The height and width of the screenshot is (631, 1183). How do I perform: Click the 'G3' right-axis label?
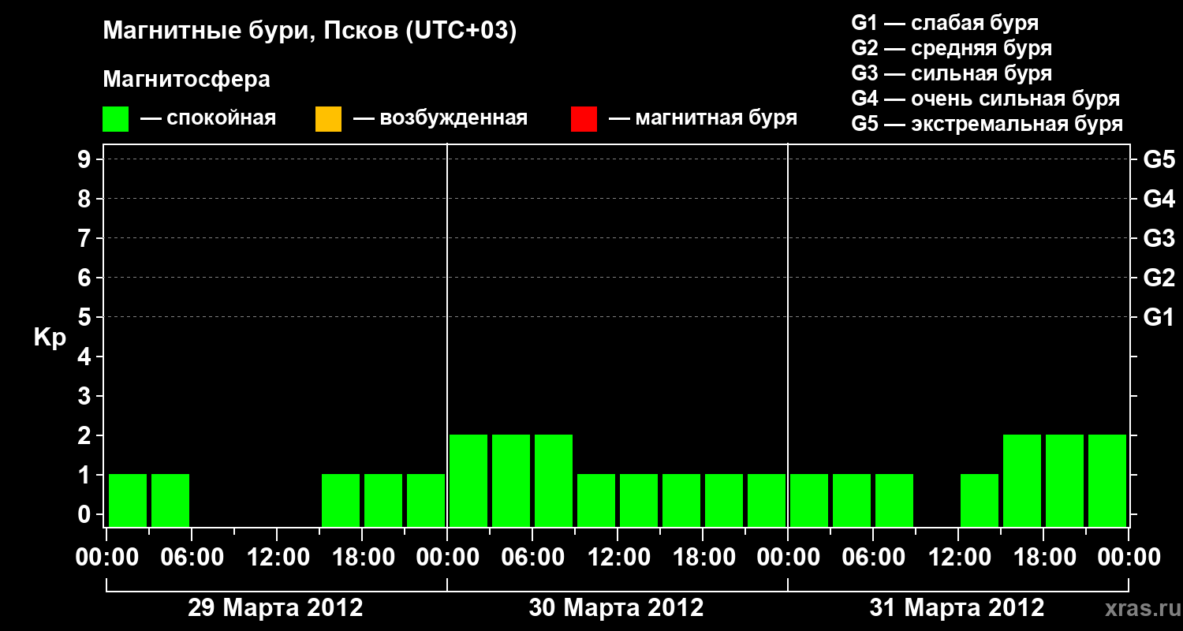(1159, 238)
